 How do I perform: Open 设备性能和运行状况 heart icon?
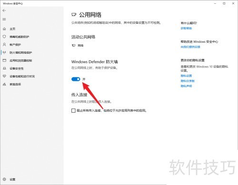pyautogui.click(x=4, y=76)
